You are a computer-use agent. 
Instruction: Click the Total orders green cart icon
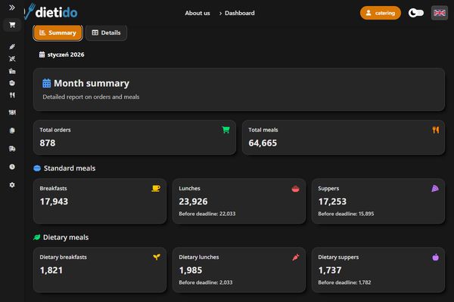click(225, 130)
